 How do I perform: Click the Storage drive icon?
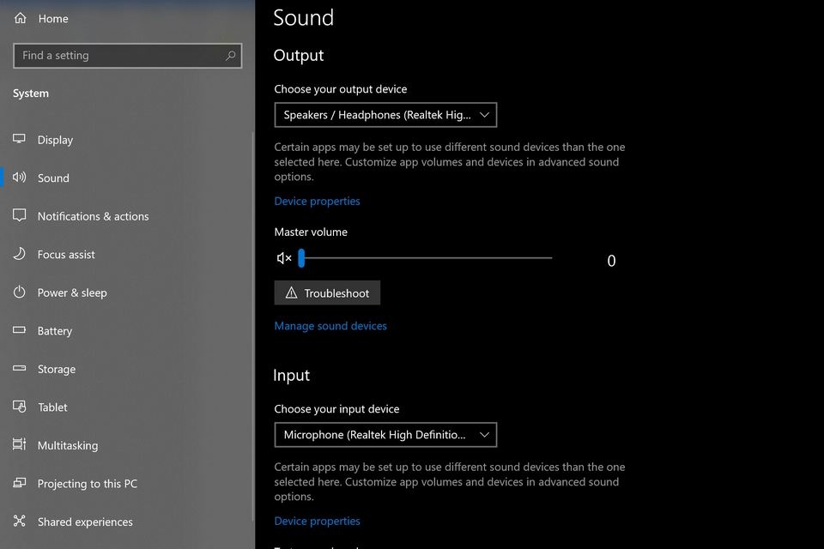point(20,369)
